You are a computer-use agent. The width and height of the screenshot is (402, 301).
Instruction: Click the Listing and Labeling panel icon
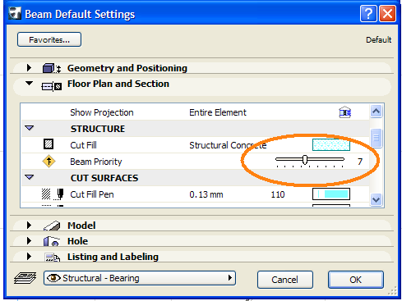point(52,258)
